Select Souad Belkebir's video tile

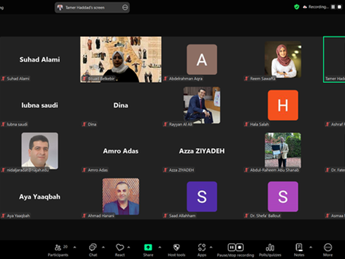[121, 59]
